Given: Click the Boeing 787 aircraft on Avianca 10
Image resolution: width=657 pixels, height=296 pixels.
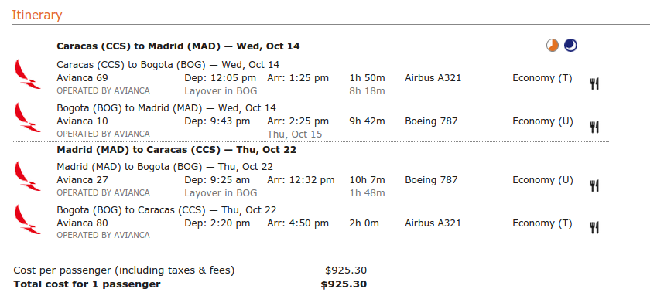Looking at the screenshot, I should pos(431,121).
